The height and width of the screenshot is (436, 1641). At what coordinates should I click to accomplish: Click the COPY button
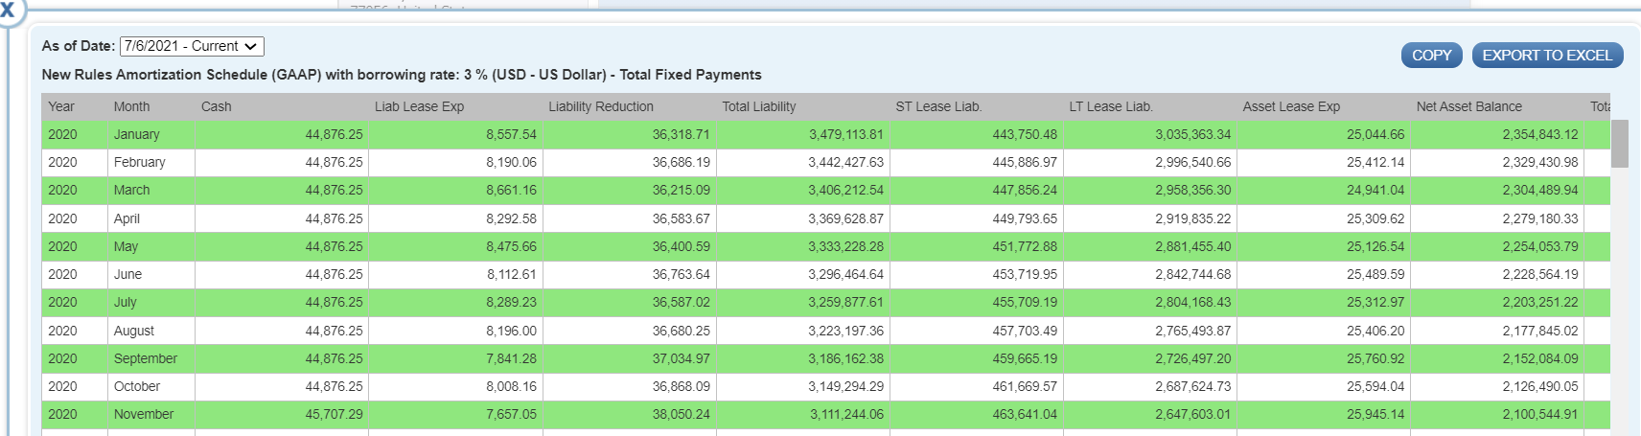tap(1432, 56)
